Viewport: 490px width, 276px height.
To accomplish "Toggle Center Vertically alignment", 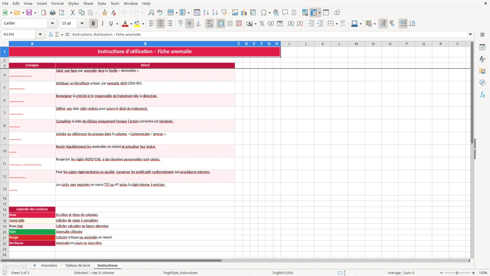I will [189, 24].
